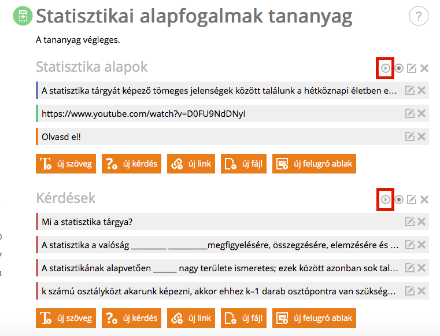Play the Statisztika alapok section
This screenshot has width=440, height=336.
point(385,68)
